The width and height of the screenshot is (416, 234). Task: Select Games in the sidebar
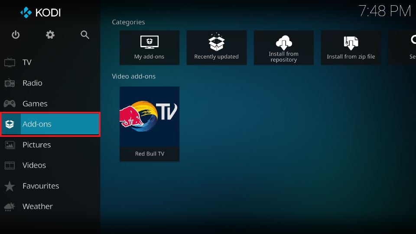[x=50, y=104]
